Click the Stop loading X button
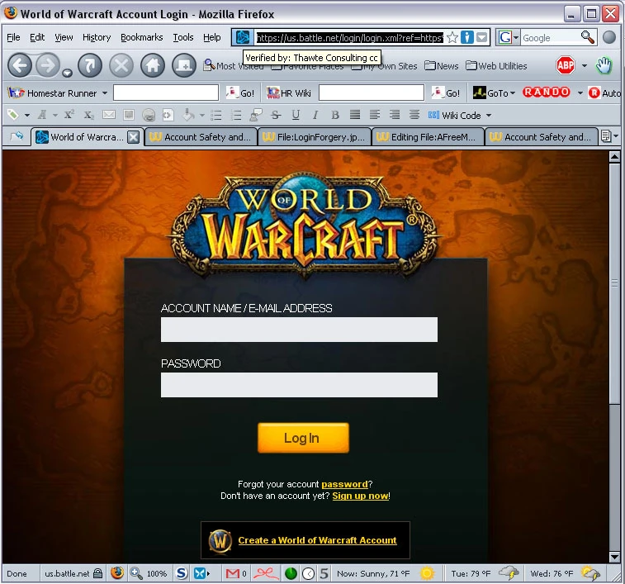Viewport: 625px width, 584px height. click(x=121, y=65)
